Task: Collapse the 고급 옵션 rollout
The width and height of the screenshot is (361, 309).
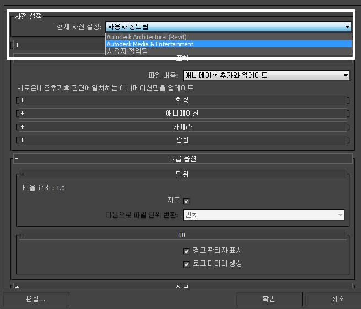Action: coord(183,158)
